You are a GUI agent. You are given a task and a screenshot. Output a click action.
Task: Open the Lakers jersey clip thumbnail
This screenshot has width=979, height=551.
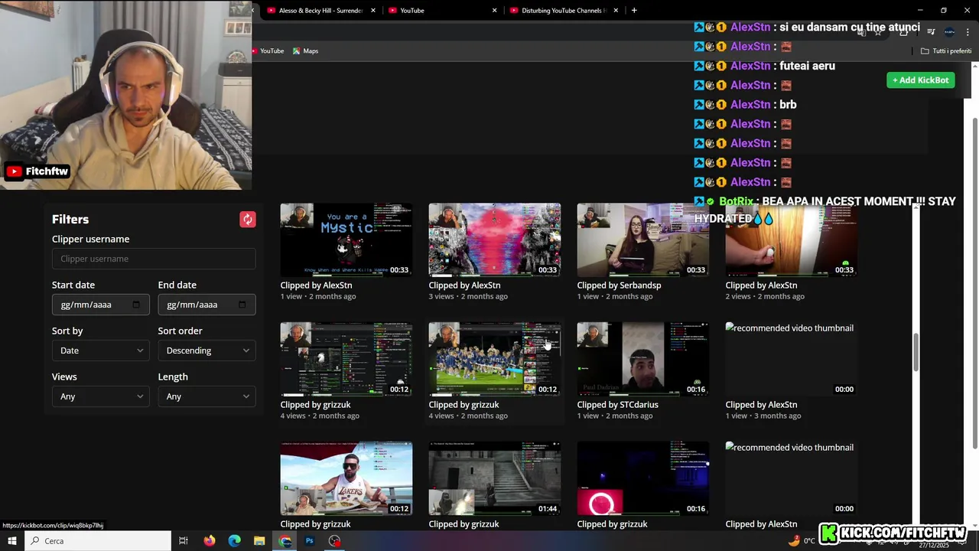(346, 478)
